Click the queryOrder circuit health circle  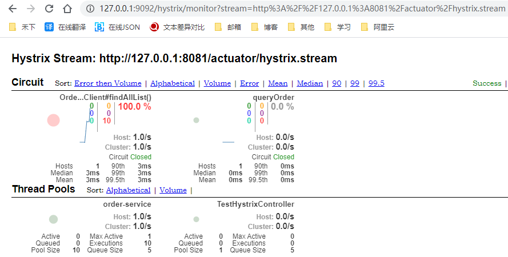click(196, 121)
